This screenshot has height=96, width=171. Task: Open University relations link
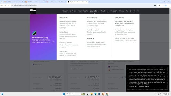(x=66, y=43)
